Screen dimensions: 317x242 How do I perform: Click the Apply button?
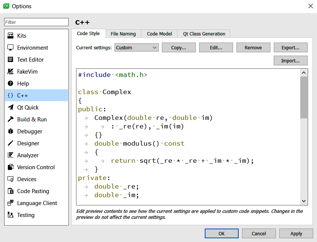click(296, 233)
